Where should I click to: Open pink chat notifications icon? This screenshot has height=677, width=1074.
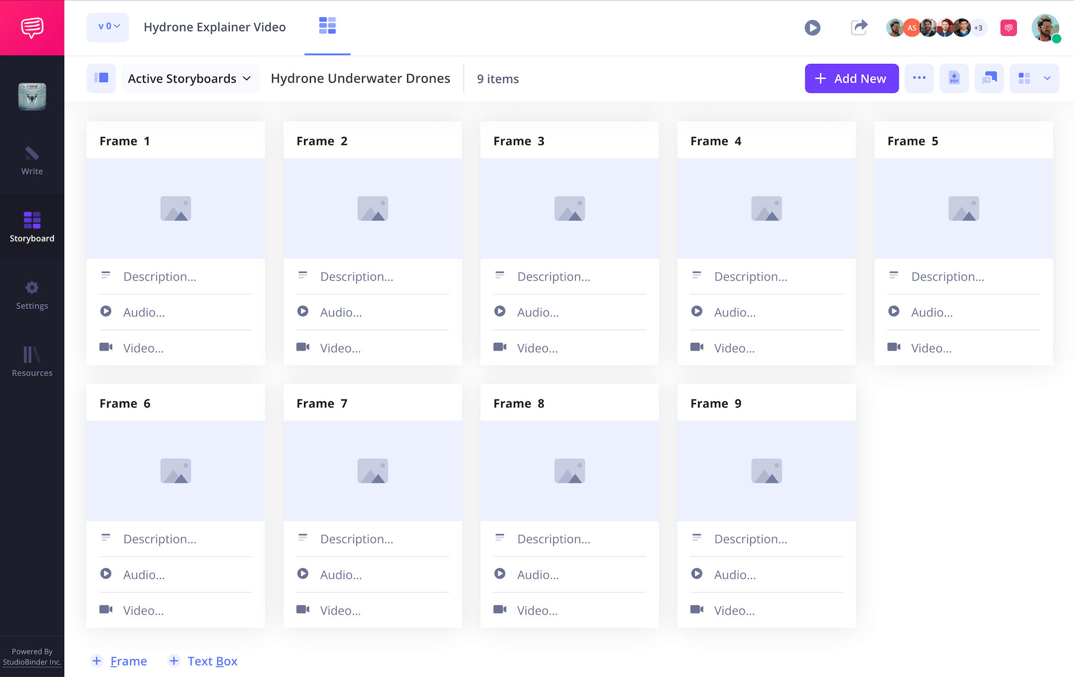(x=1009, y=28)
